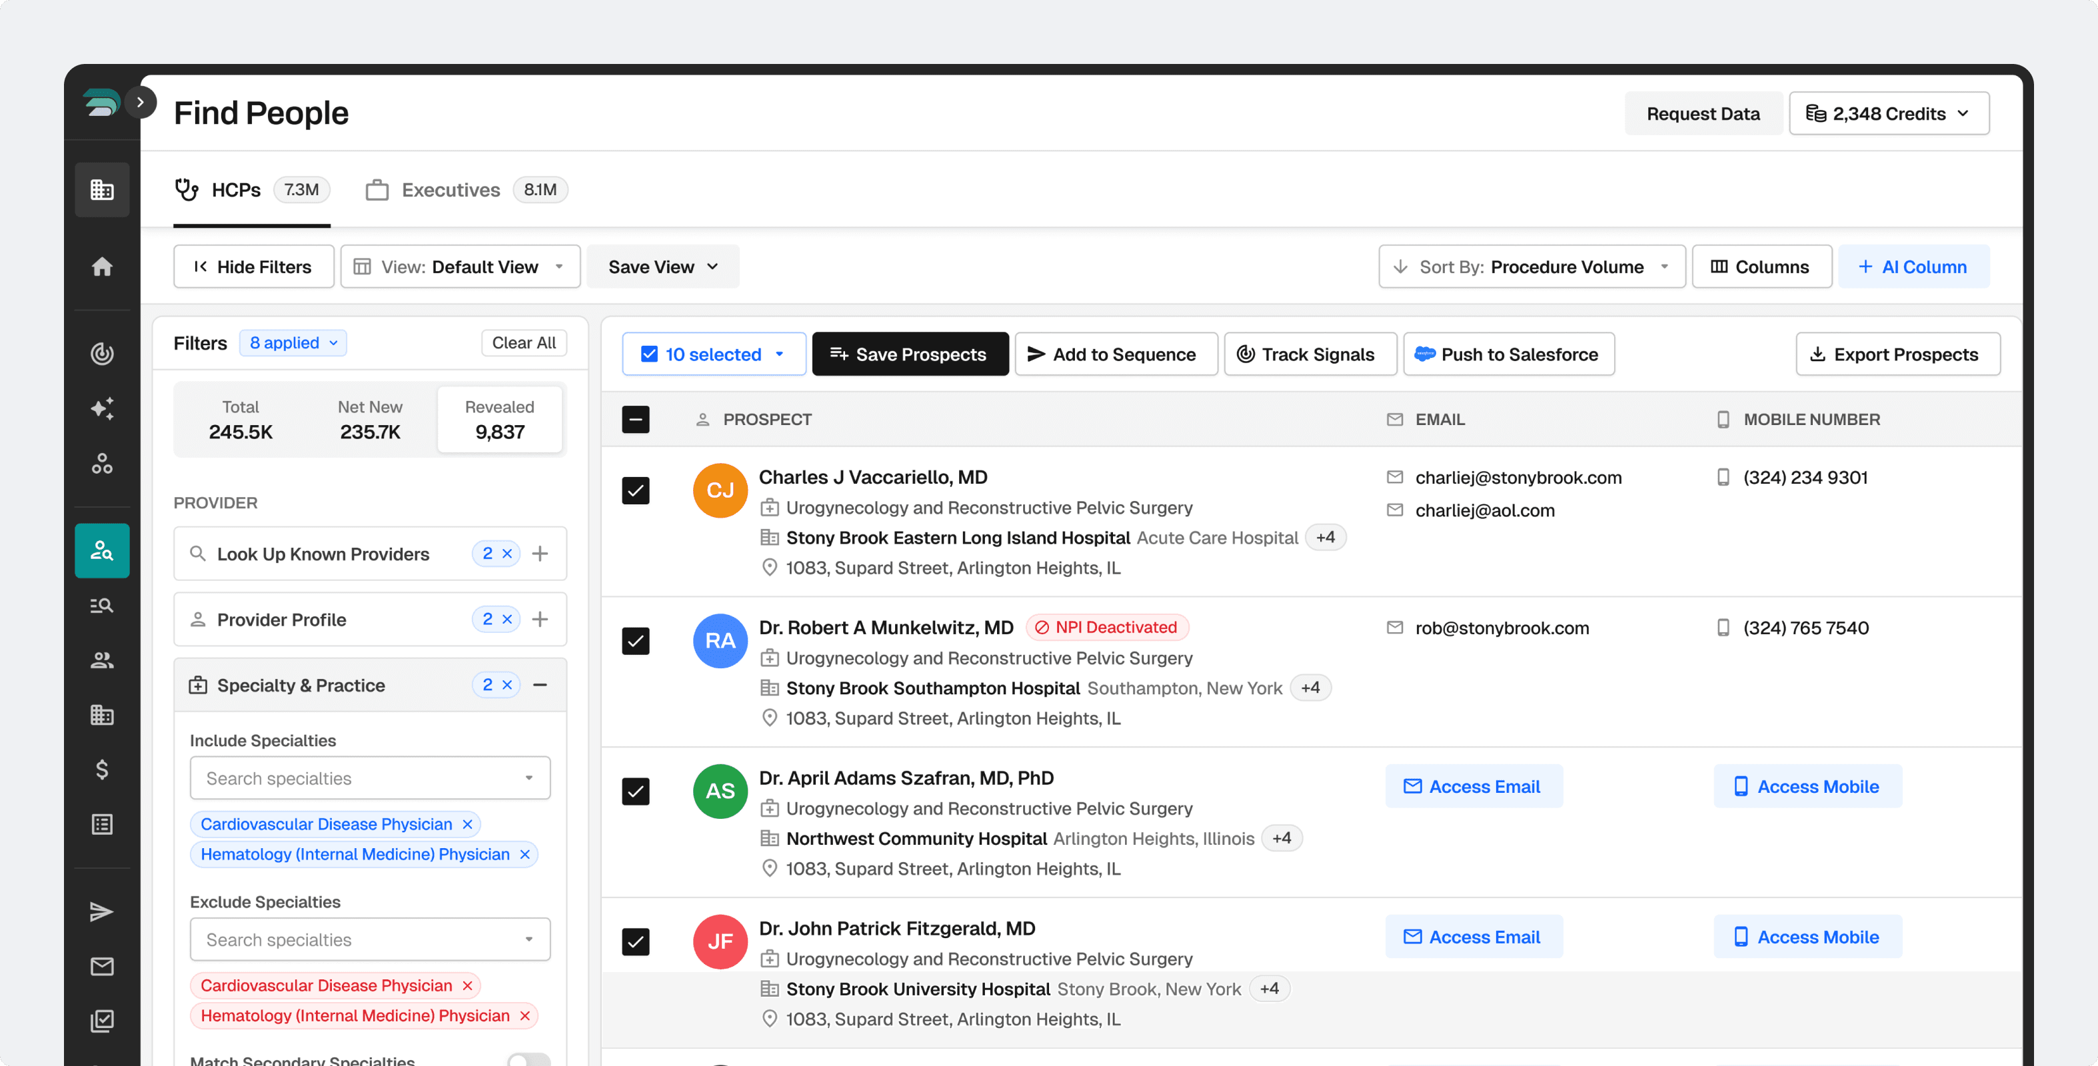2098x1066 pixels.
Task: Uncheck Charles J Vaccariello's row checkbox
Action: (636, 491)
